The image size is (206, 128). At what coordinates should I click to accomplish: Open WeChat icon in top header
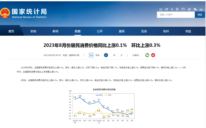pos(195,9)
